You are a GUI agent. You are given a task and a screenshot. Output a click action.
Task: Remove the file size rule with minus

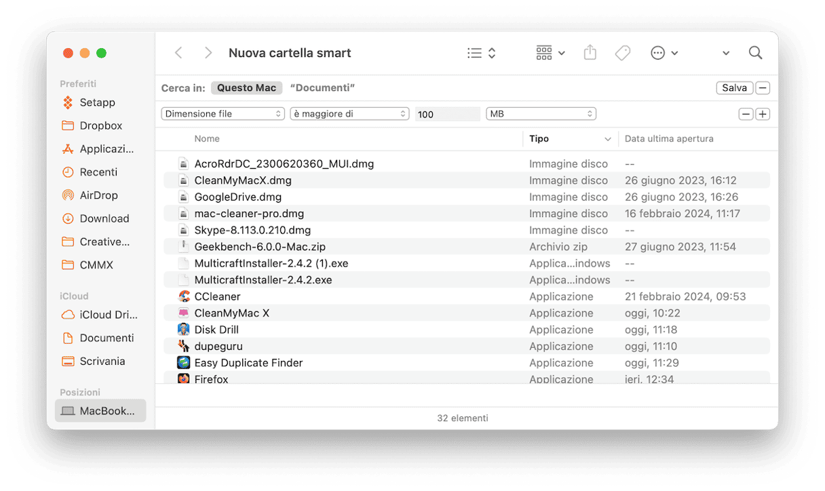pos(746,114)
